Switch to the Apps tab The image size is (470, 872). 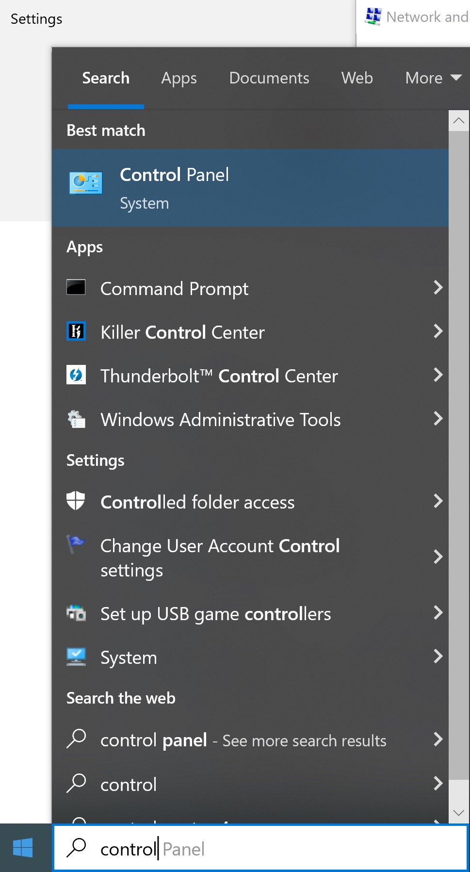click(x=179, y=78)
